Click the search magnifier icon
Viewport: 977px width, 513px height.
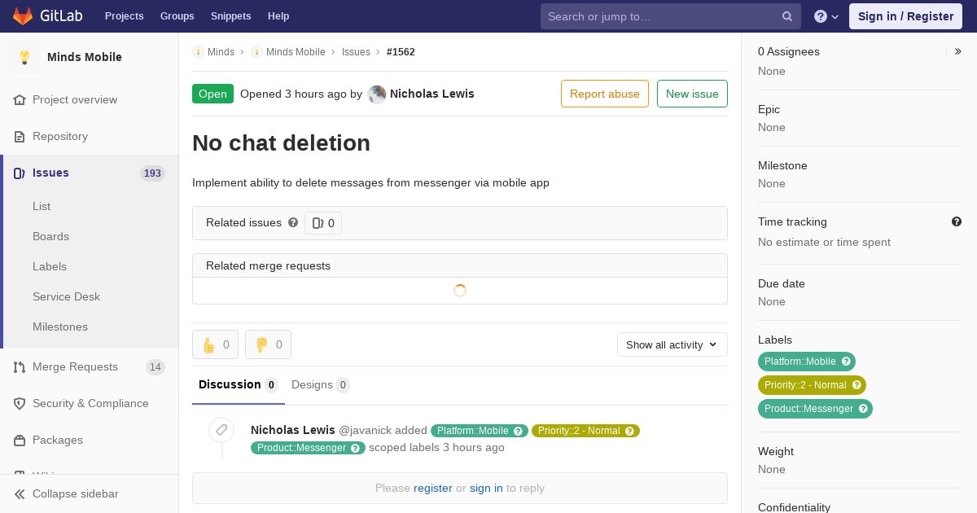click(x=787, y=16)
